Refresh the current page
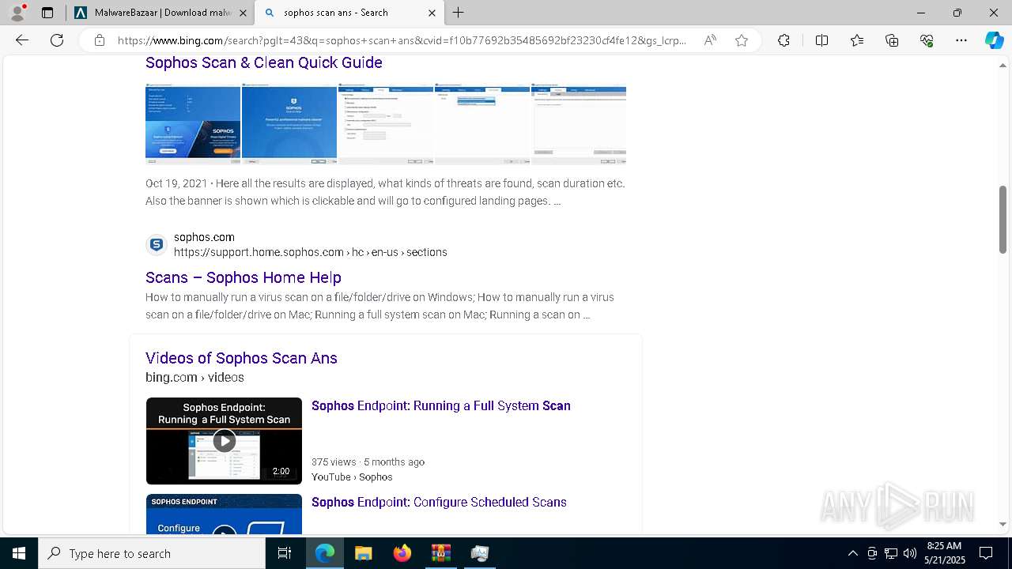The width and height of the screenshot is (1012, 569). coord(57,40)
